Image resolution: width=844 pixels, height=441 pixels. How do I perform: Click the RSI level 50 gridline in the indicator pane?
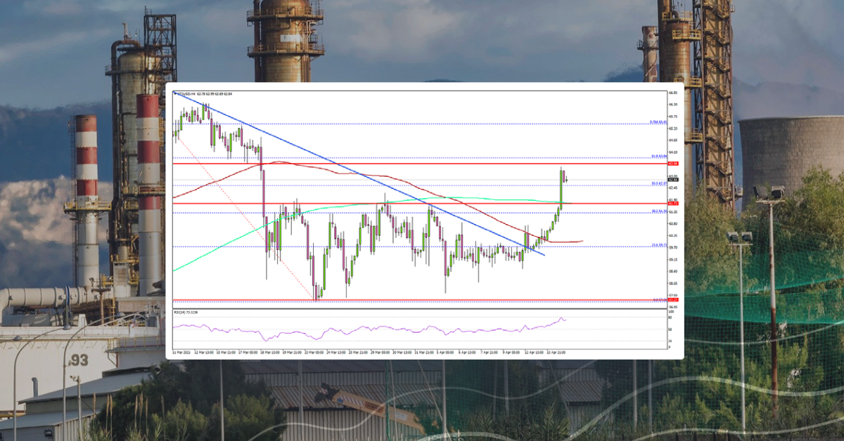(422, 327)
